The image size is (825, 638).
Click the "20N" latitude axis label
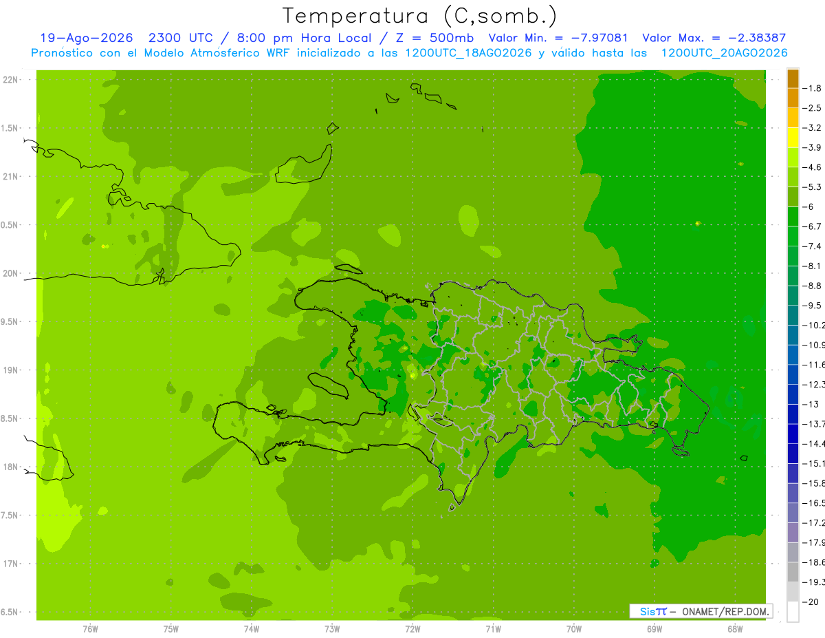(x=10, y=273)
